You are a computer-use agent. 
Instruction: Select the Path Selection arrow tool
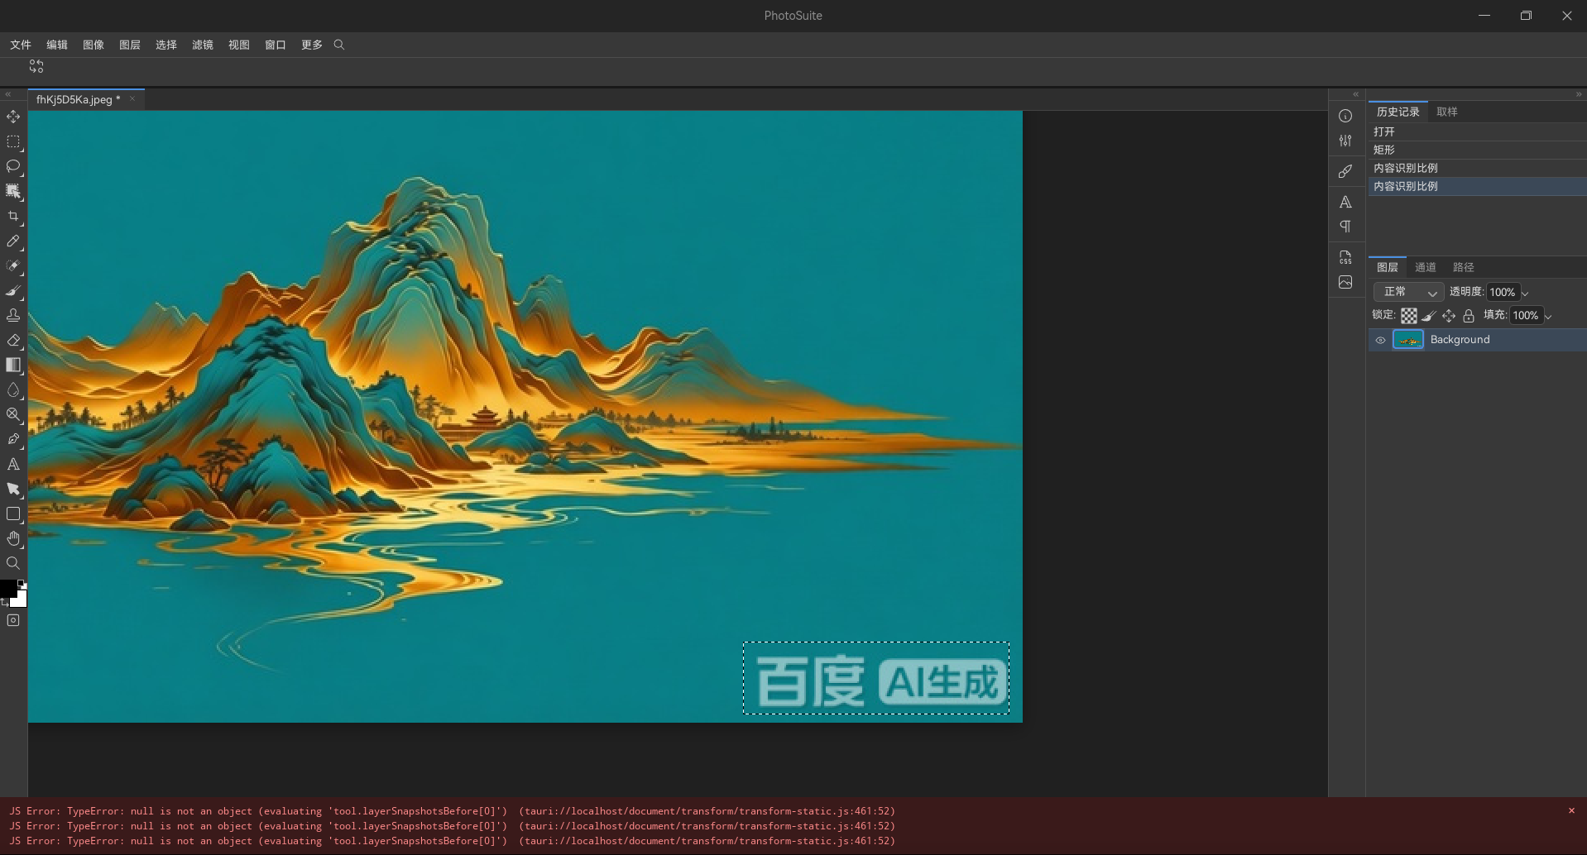tap(13, 489)
